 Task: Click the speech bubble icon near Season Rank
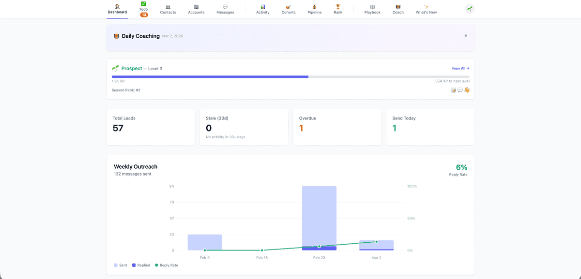(460, 89)
